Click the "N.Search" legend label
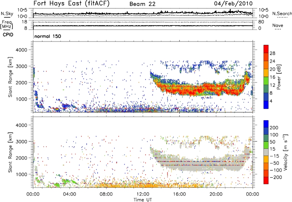This screenshot has width=292, height=202. click(x=282, y=13)
